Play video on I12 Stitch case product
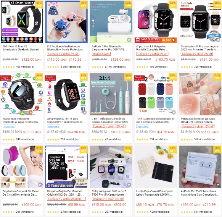Image resolution: width=222 pixels, height=217 pixels. 85,40
